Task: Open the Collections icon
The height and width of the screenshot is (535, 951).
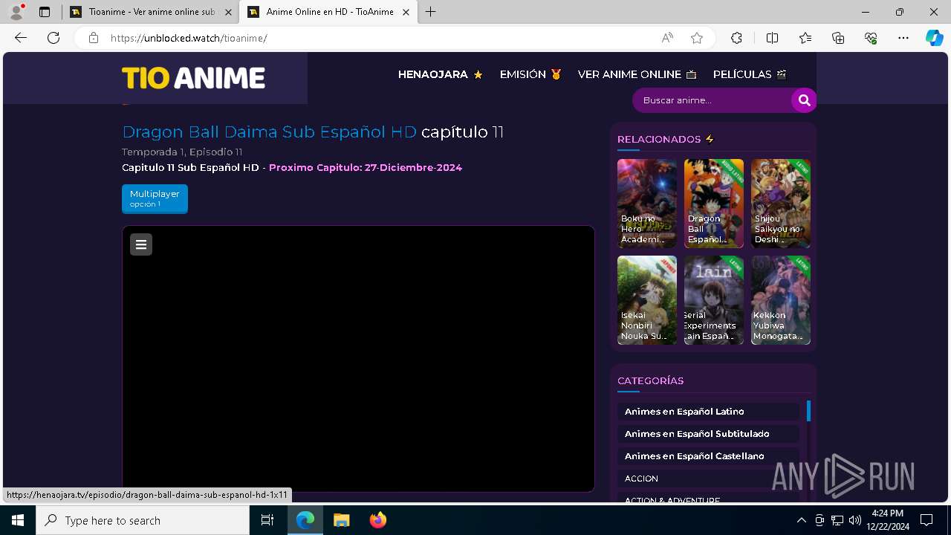Action: (838, 38)
